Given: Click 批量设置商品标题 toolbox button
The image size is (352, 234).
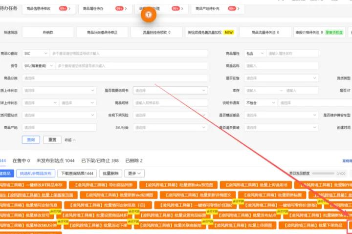Looking at the screenshot, I should (x=173, y=215).
